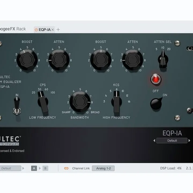
Task: Copy A to B with arrow
Action: pos(40,168)
